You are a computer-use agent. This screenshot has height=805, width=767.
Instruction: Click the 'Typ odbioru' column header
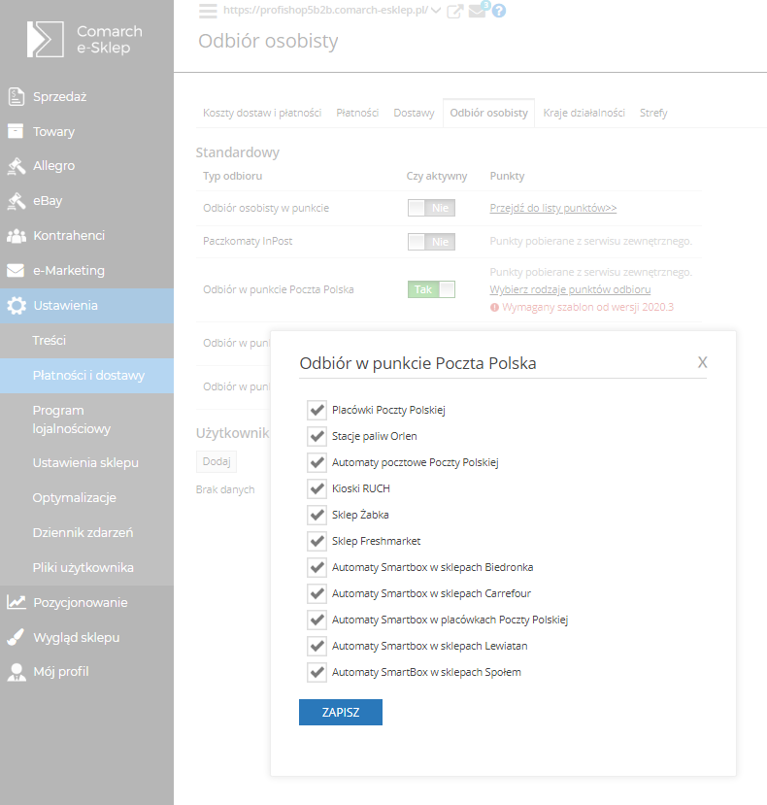click(233, 176)
